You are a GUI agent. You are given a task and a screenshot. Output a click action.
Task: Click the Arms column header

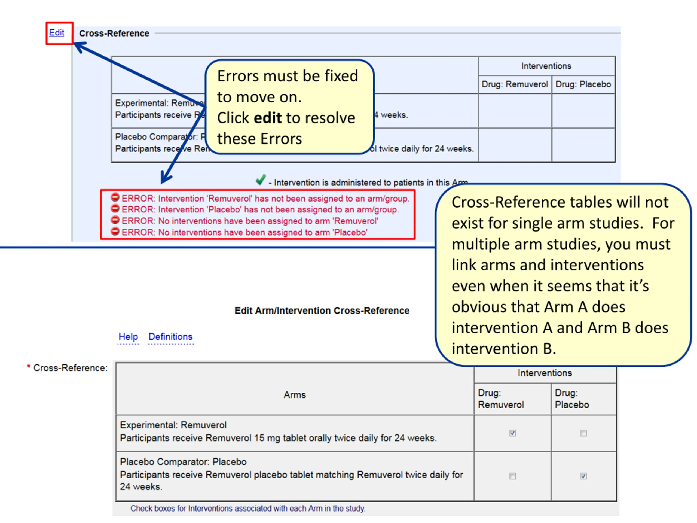tap(295, 395)
